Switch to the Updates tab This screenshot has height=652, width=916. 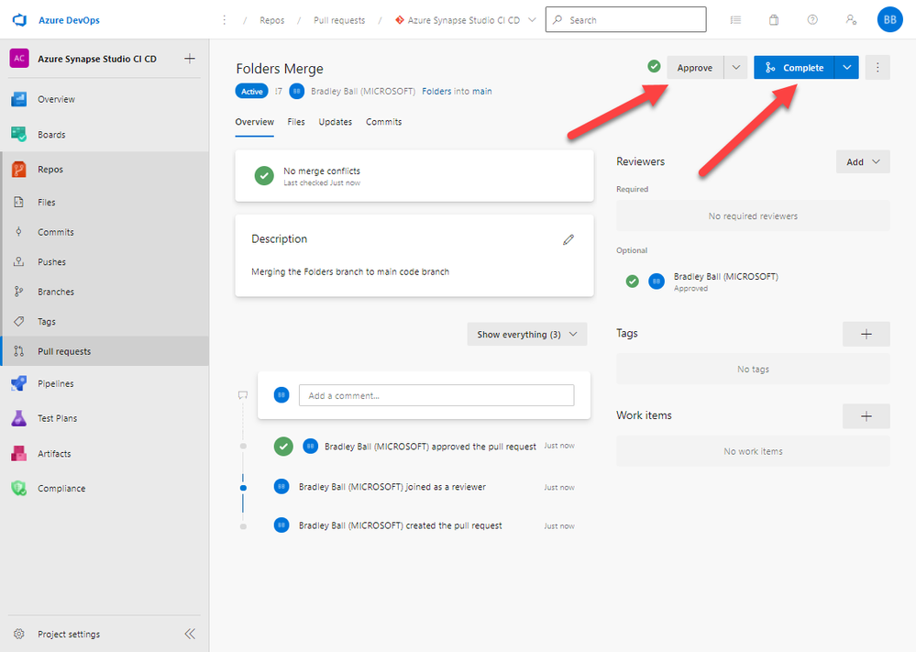click(336, 122)
